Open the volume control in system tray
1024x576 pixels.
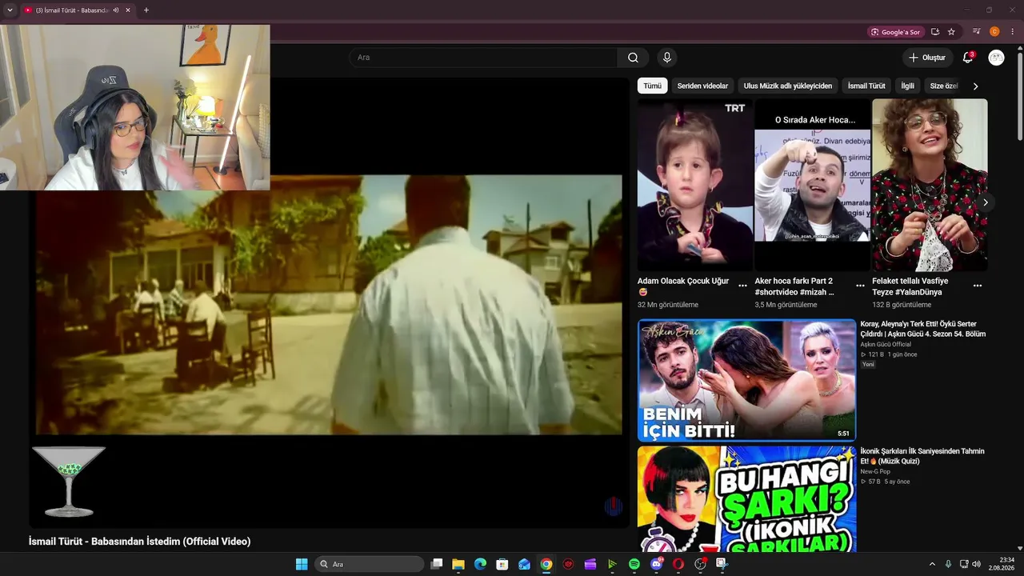pos(976,564)
